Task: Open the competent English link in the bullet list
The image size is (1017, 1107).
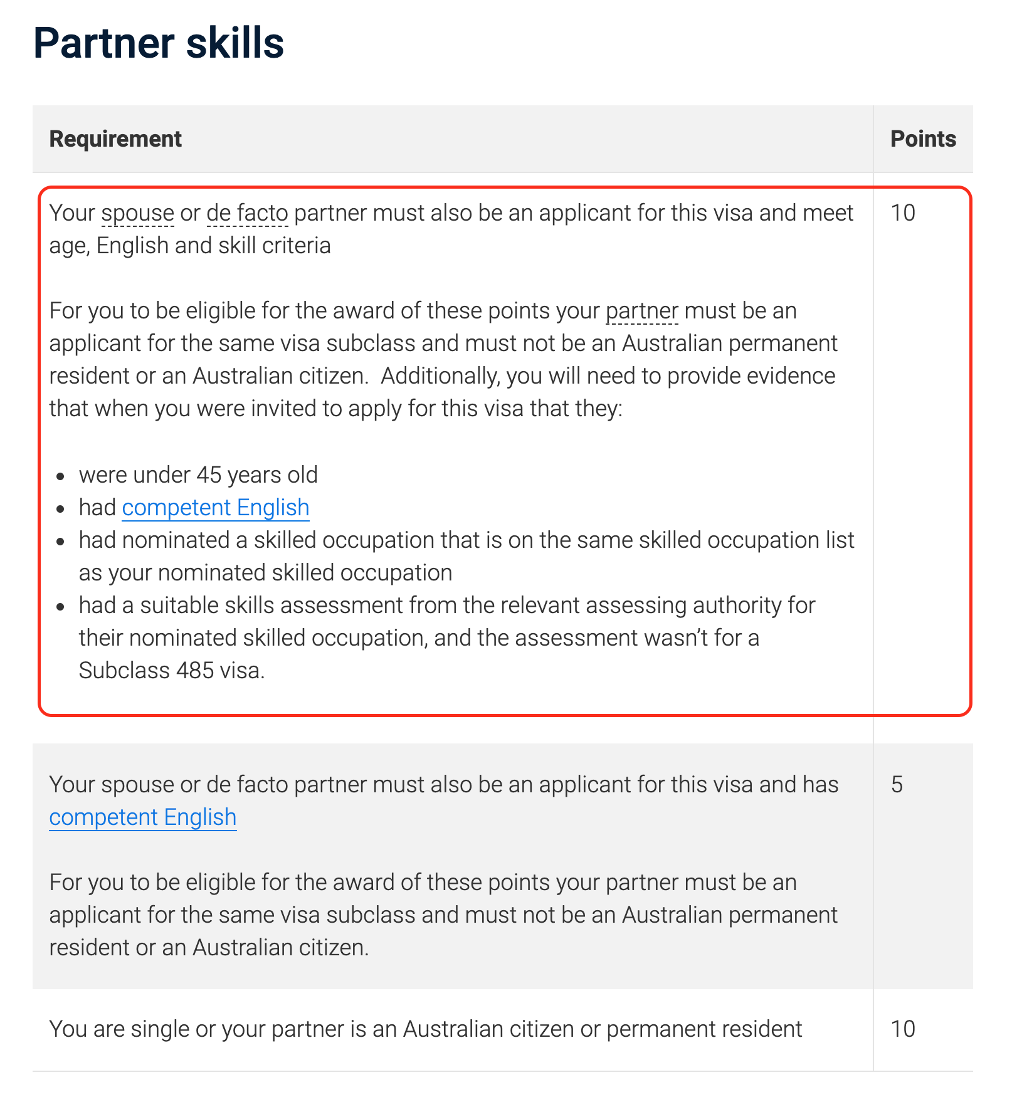Action: pyautogui.click(x=215, y=507)
